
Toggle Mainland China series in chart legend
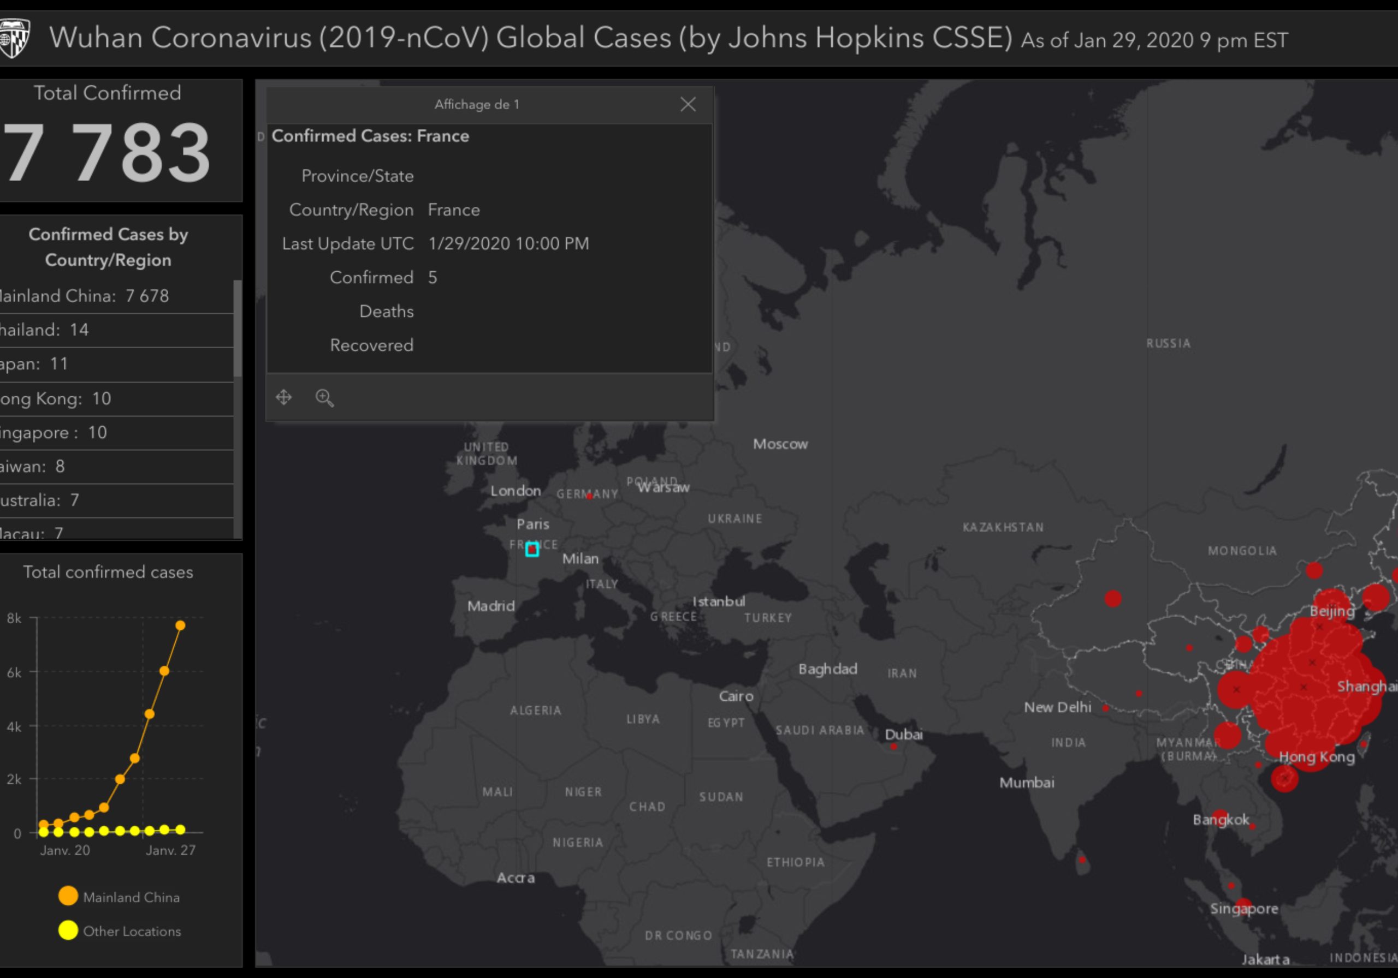click(x=68, y=896)
